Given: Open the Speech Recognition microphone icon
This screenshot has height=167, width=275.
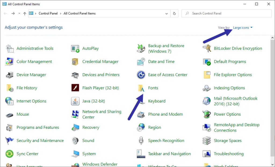Looking at the screenshot, I should tap(141, 141).
